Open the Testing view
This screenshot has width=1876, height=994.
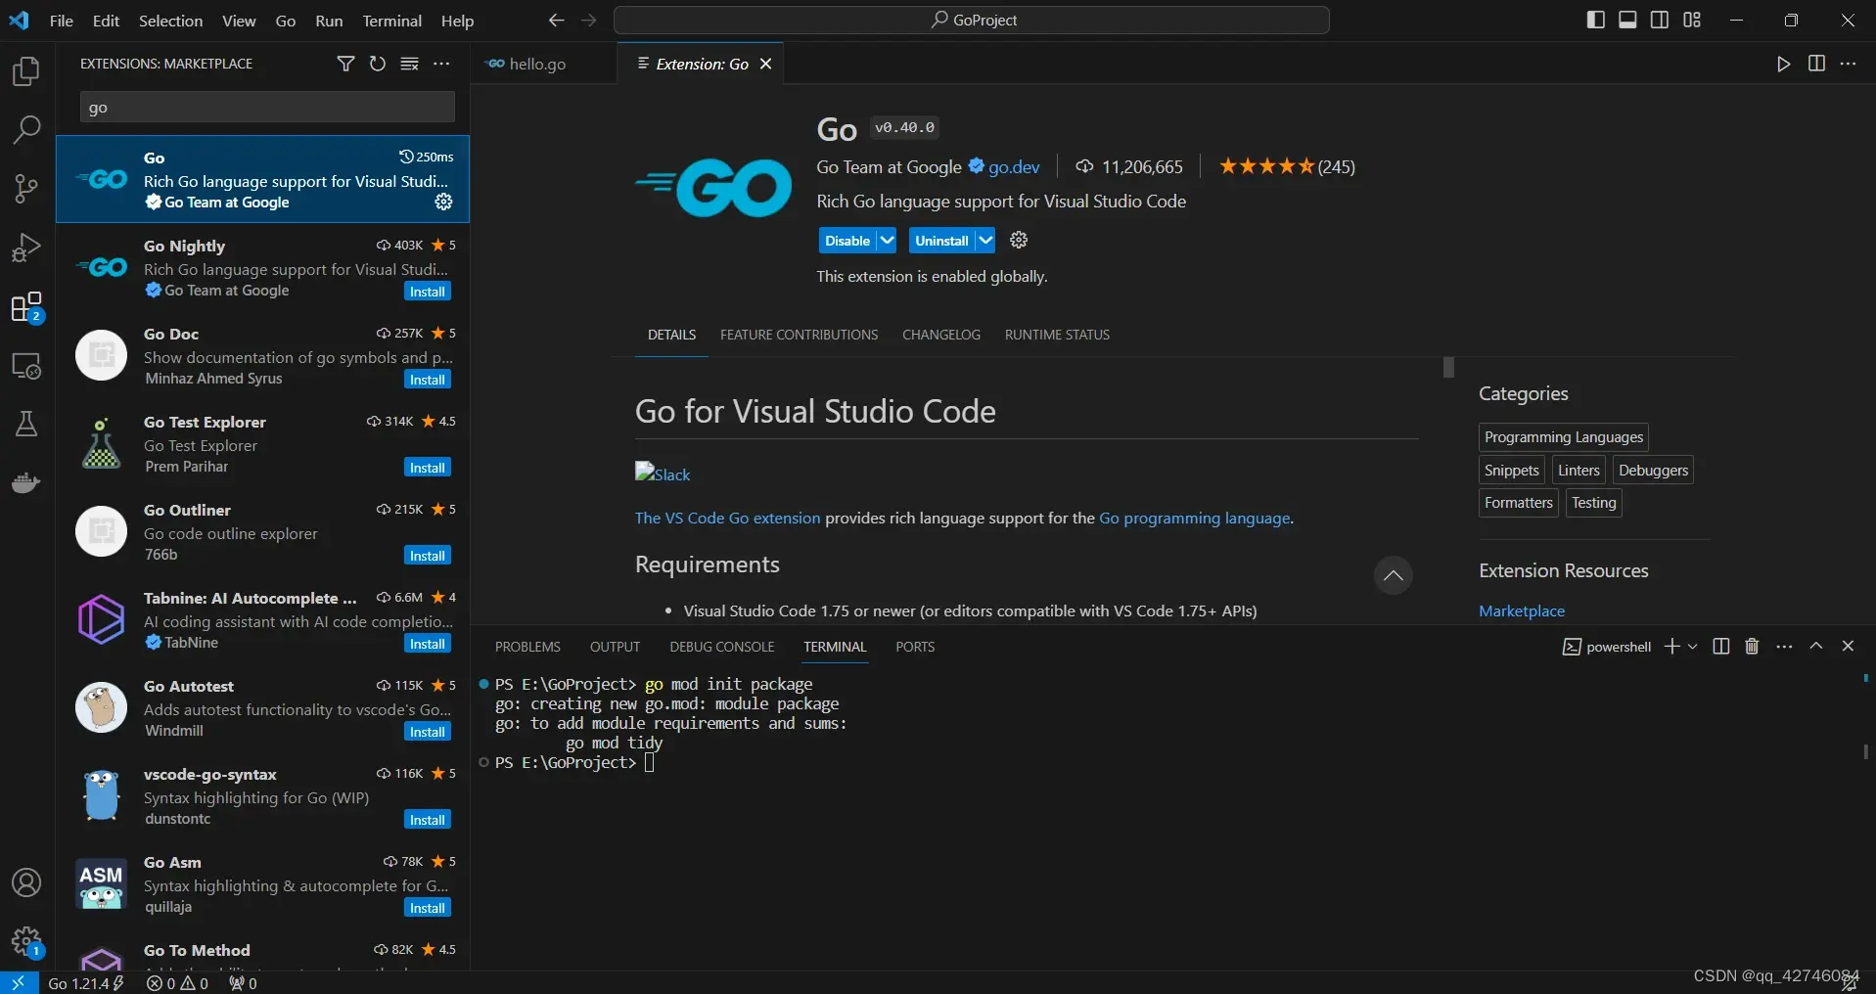(x=25, y=423)
